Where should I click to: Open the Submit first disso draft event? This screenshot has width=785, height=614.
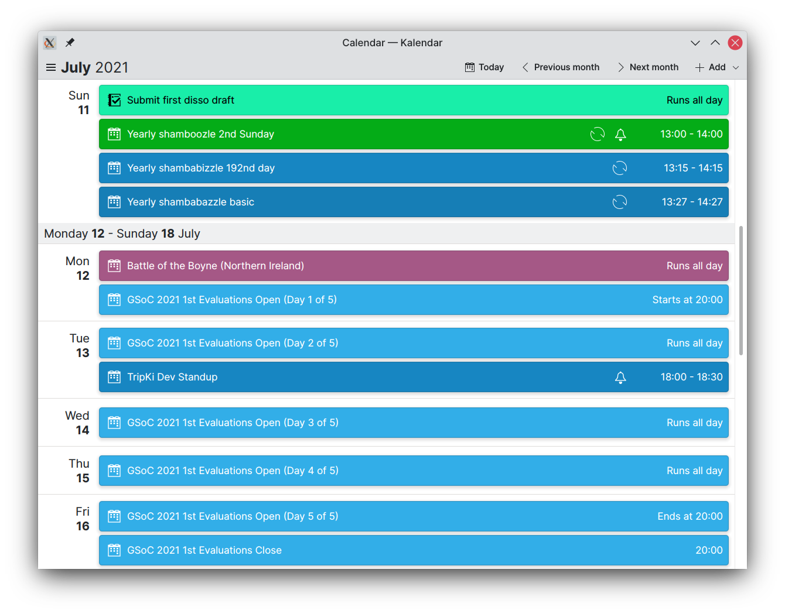tap(414, 100)
